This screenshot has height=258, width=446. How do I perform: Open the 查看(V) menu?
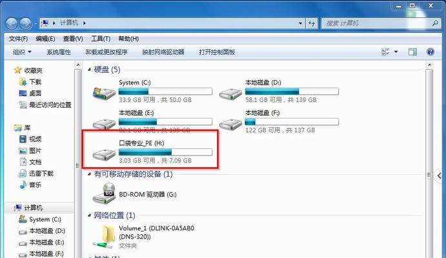pos(73,39)
